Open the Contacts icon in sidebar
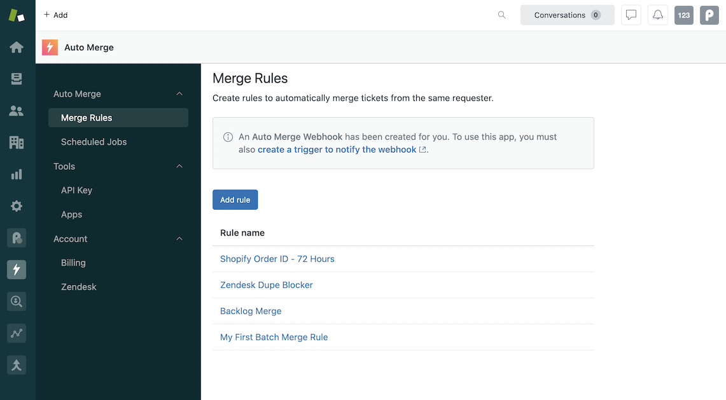 17,111
